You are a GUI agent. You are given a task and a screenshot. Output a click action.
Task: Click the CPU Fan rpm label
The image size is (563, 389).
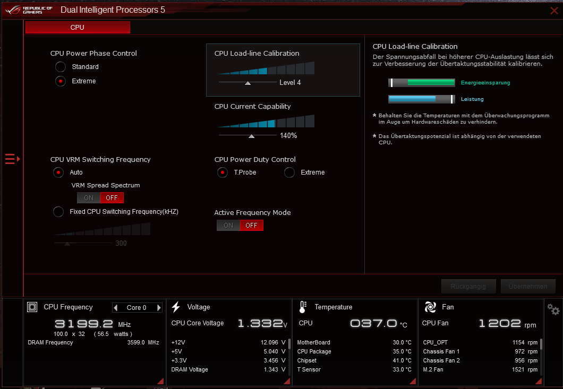pos(435,323)
